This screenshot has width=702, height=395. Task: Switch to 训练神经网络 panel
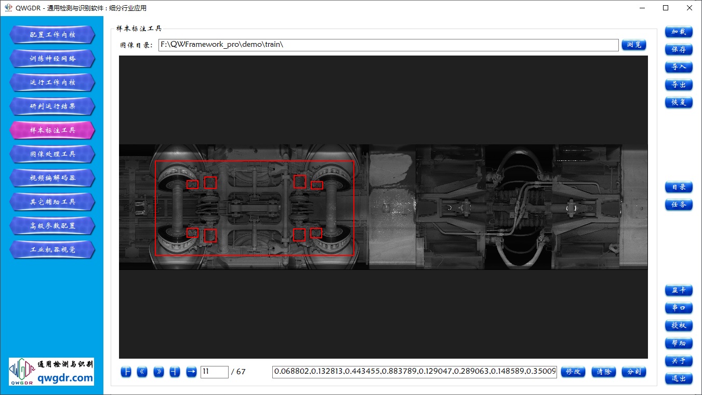[52, 59]
